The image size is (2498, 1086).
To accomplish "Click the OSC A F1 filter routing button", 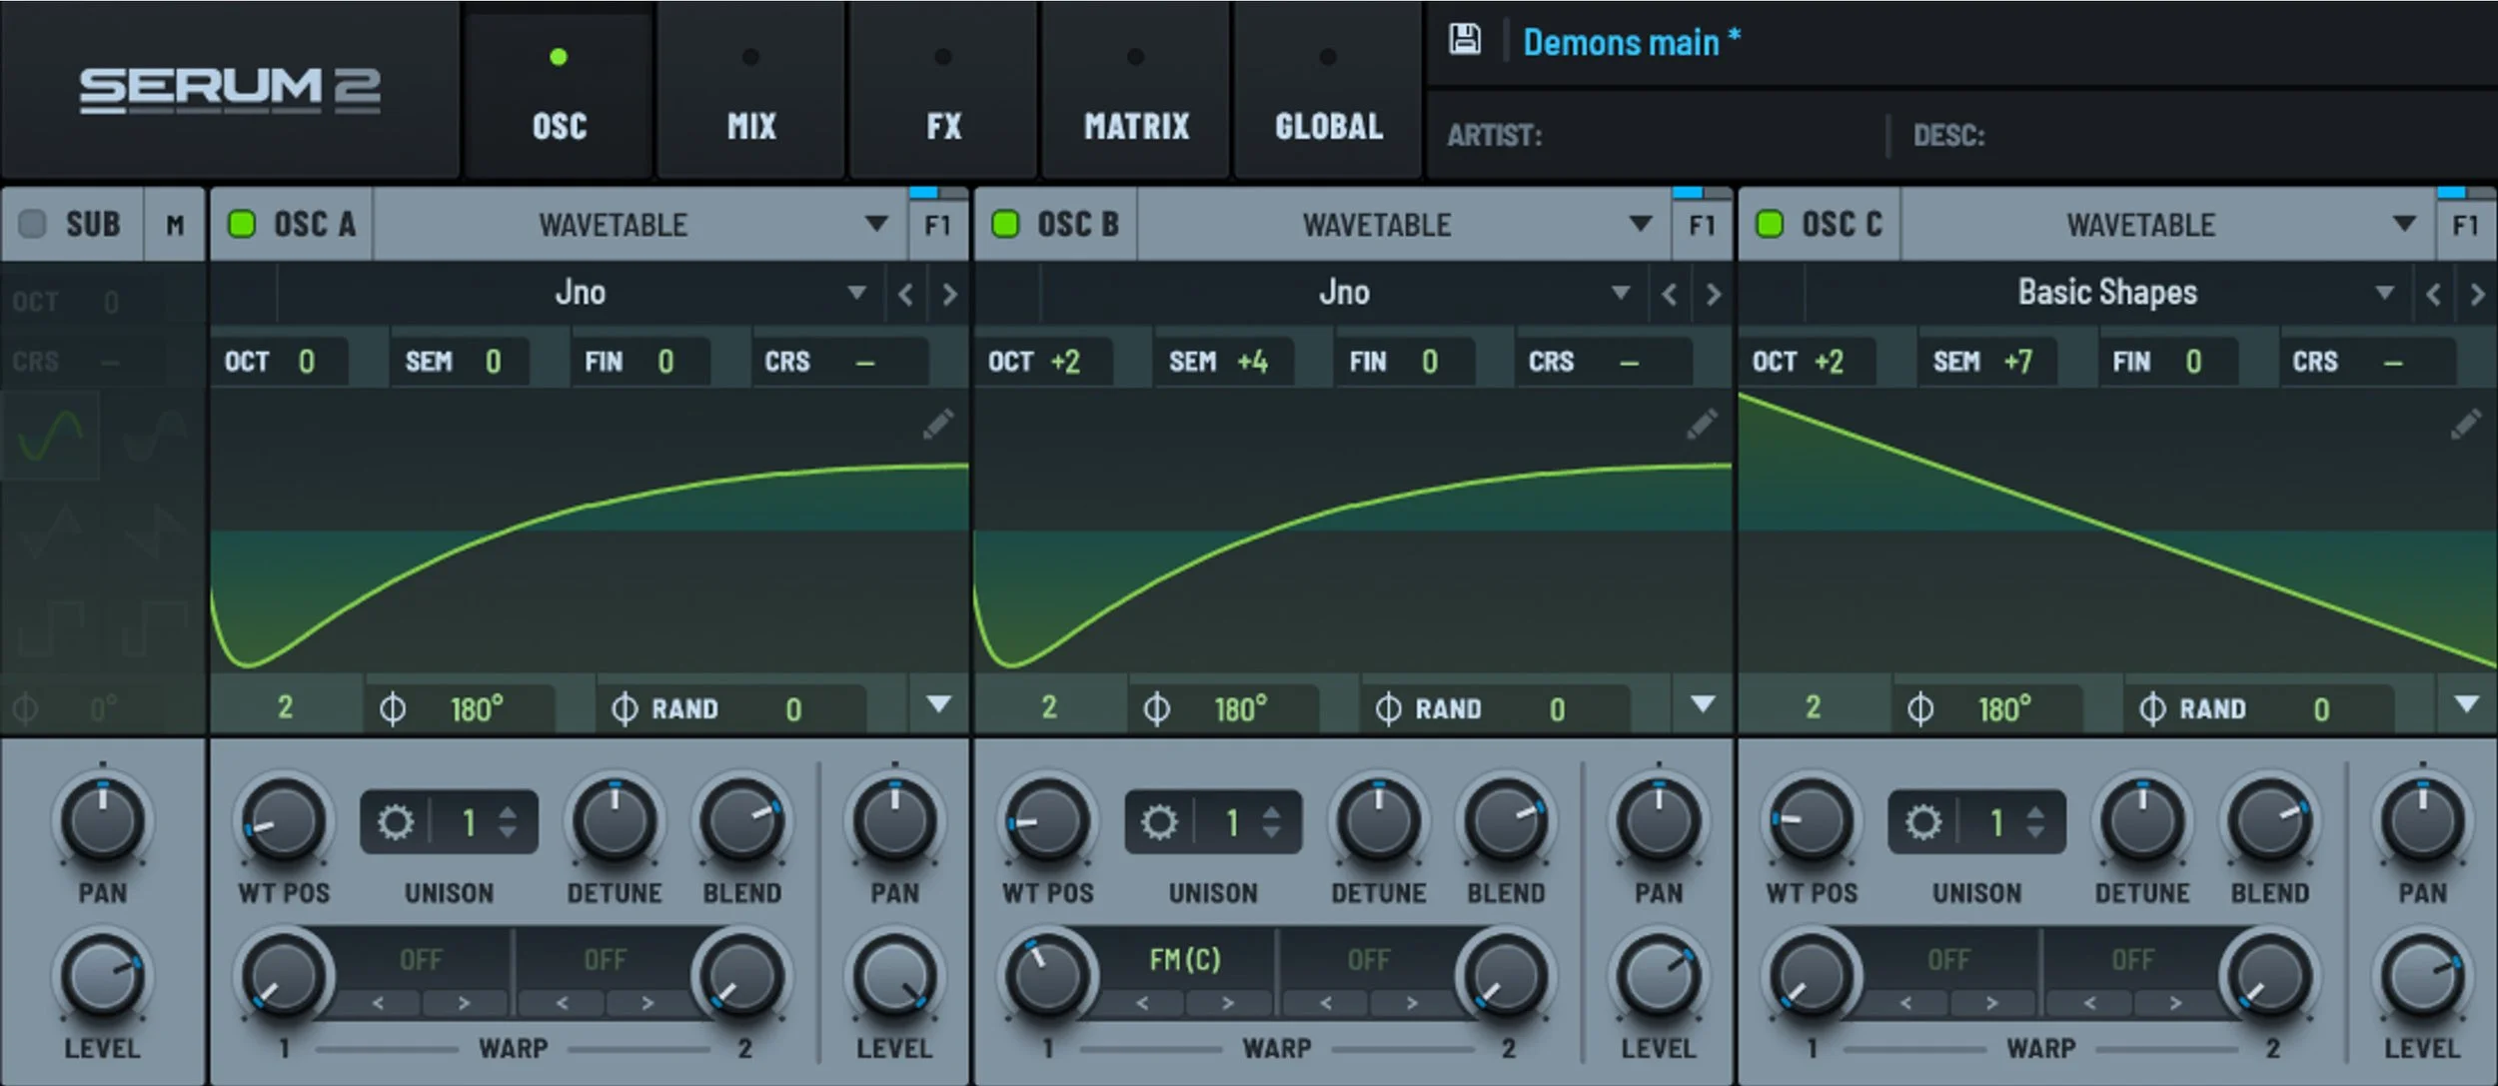I will point(937,226).
